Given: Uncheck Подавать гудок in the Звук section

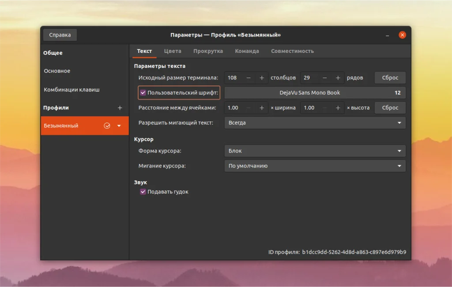Looking at the screenshot, I should (143, 191).
